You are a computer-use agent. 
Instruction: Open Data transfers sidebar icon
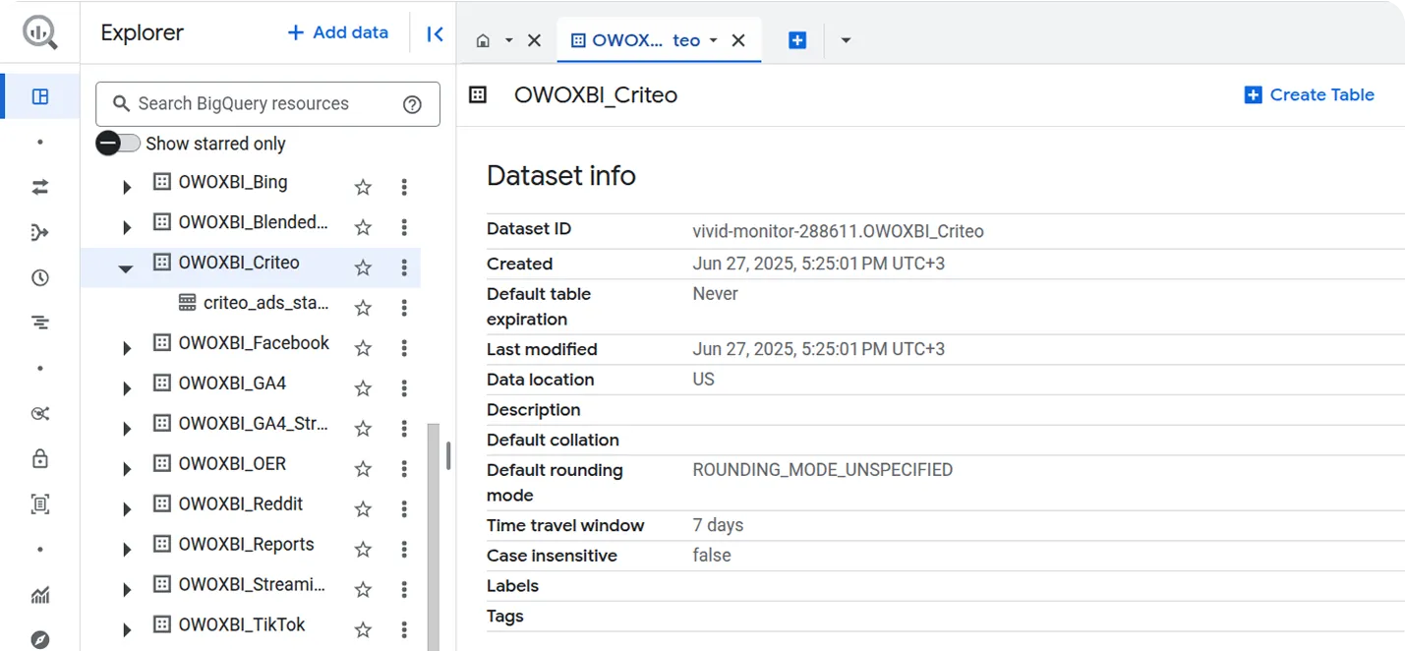pos(40,187)
